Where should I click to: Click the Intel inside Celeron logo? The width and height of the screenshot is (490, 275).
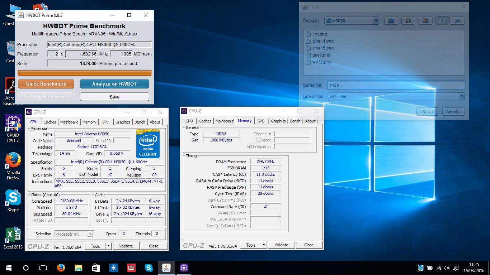coord(148,143)
